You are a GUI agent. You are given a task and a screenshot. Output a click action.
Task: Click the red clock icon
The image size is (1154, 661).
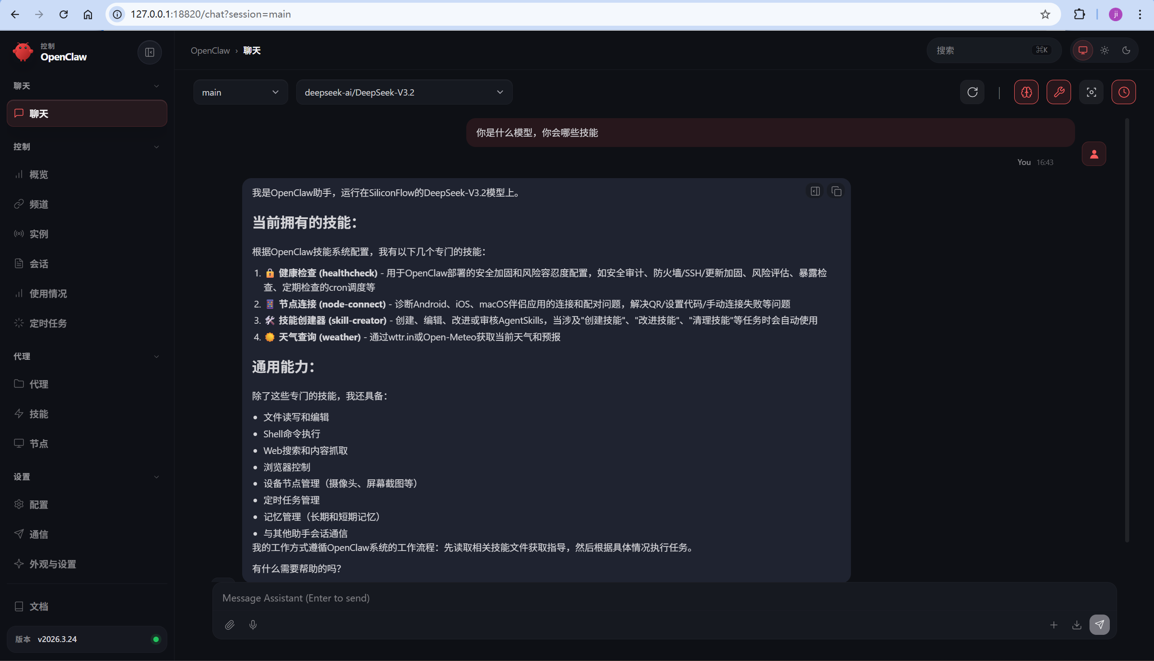[x=1124, y=92]
